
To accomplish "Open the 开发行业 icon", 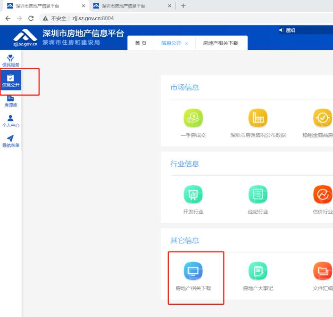I will point(193,195).
